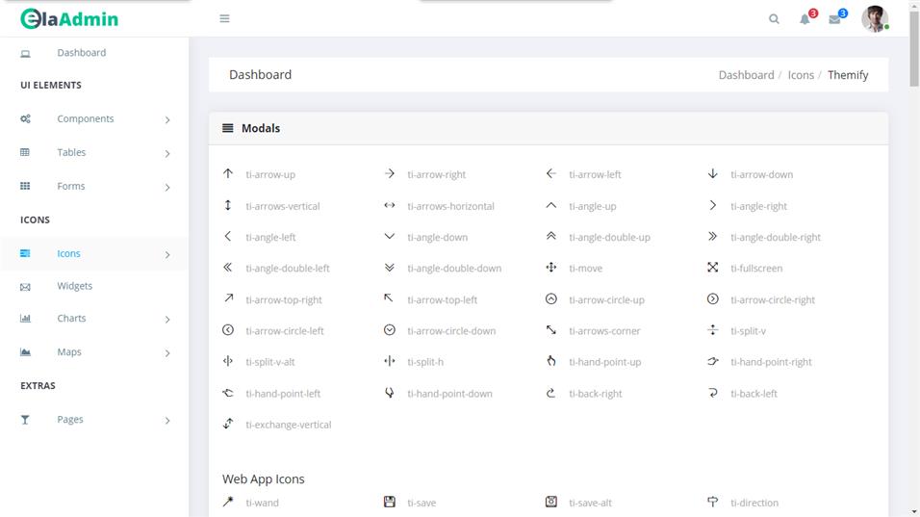Viewport: 920px width, 517px height.
Task: Click the ti-move icon
Action: (x=551, y=268)
